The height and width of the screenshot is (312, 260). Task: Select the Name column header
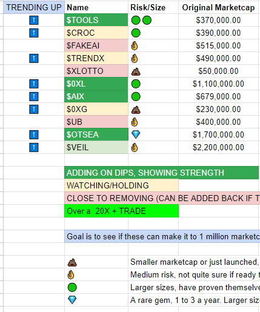(96, 7)
